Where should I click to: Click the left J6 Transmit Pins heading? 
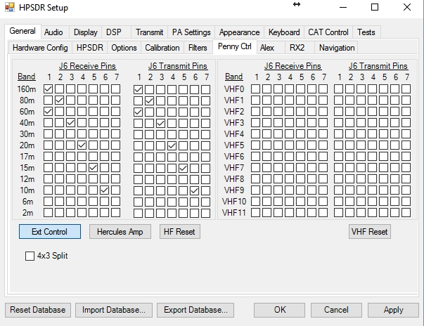pos(178,66)
